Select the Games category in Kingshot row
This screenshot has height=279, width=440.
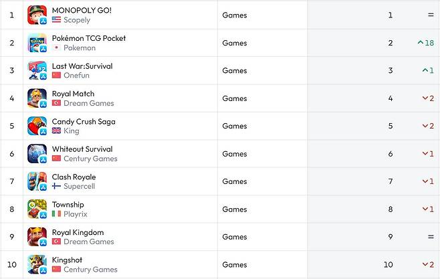[x=235, y=265]
